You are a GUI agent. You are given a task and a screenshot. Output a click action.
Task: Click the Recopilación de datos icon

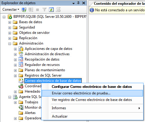coord(21,59)
